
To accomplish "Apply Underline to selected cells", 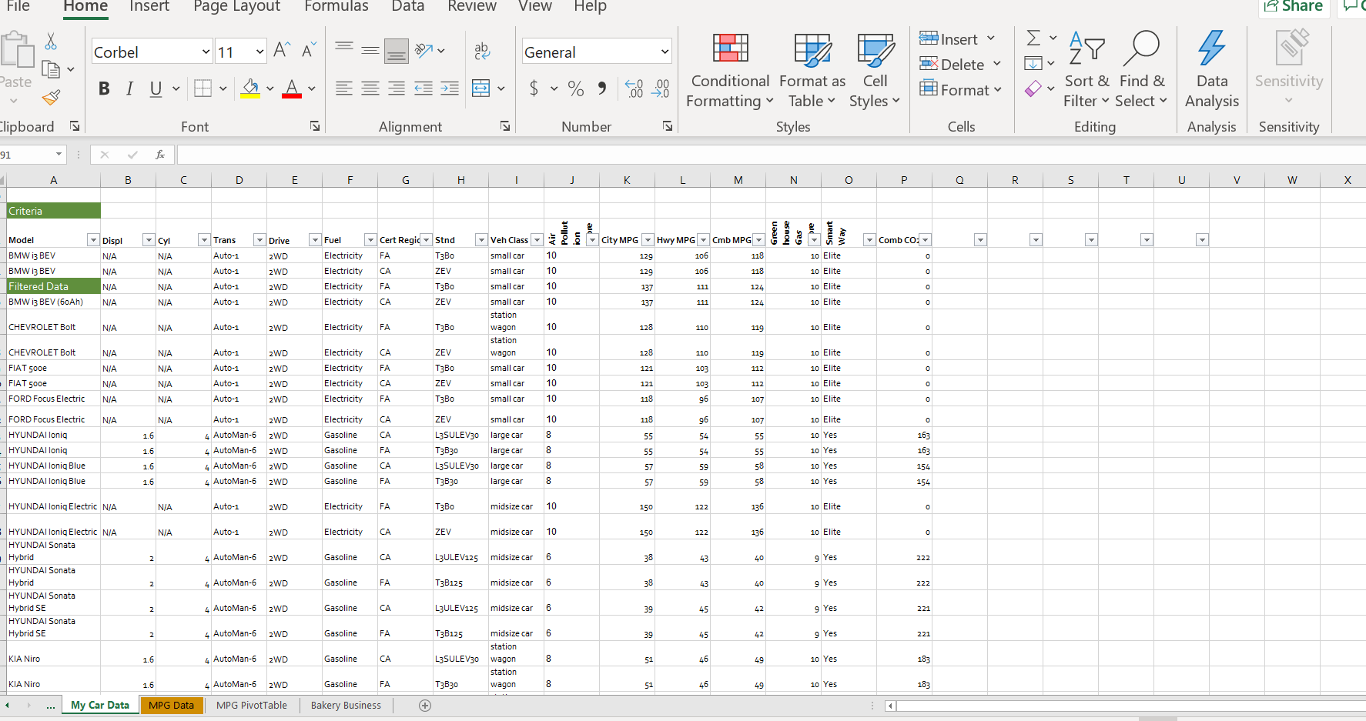I will coord(155,88).
